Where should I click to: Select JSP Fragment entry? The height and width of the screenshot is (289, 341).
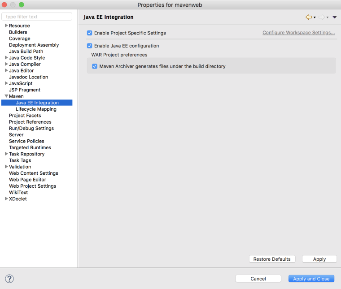pos(25,90)
